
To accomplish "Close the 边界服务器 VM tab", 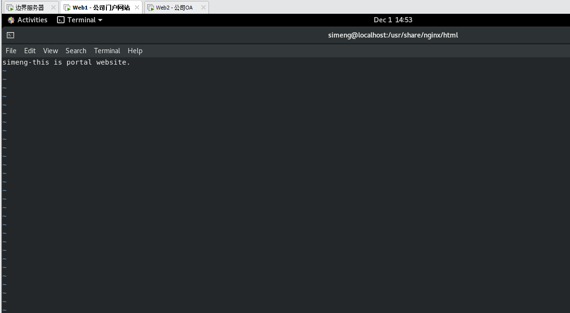I will point(53,8).
